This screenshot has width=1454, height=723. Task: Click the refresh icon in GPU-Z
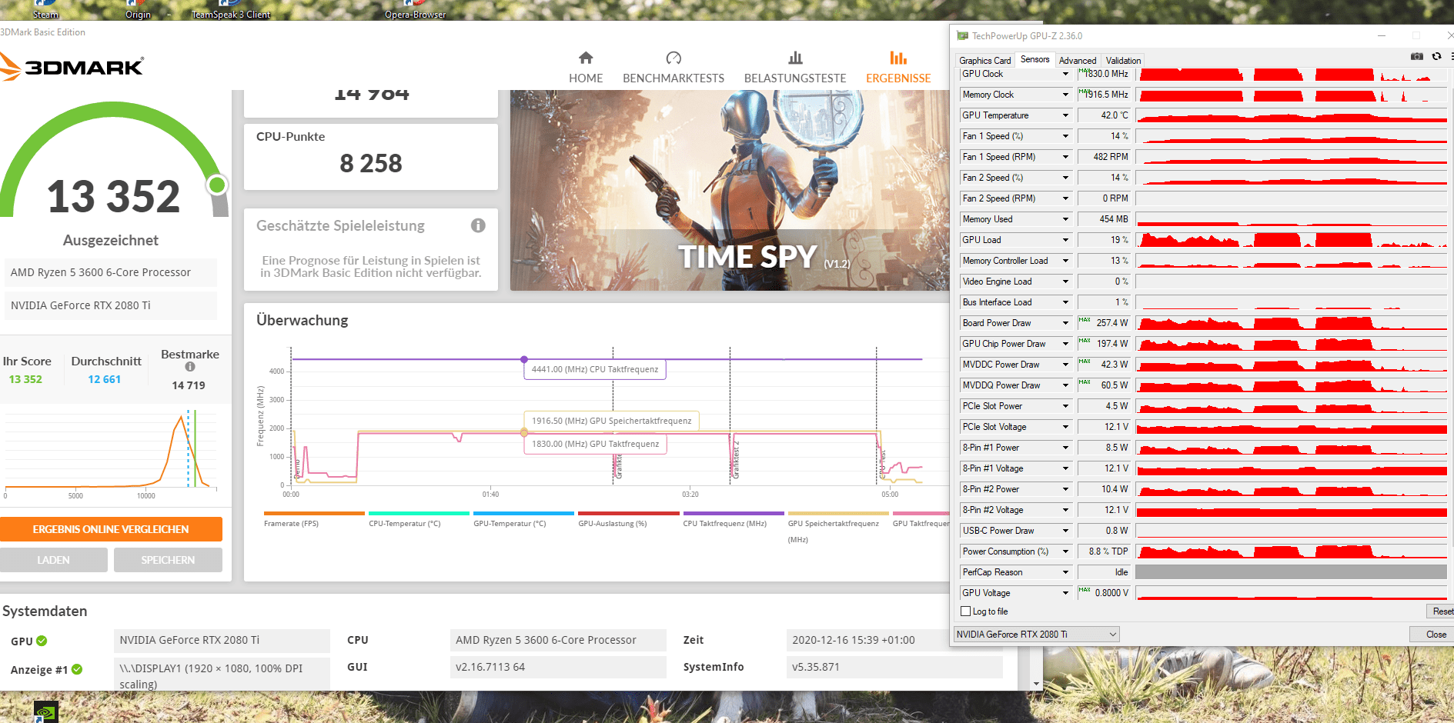pos(1436,56)
